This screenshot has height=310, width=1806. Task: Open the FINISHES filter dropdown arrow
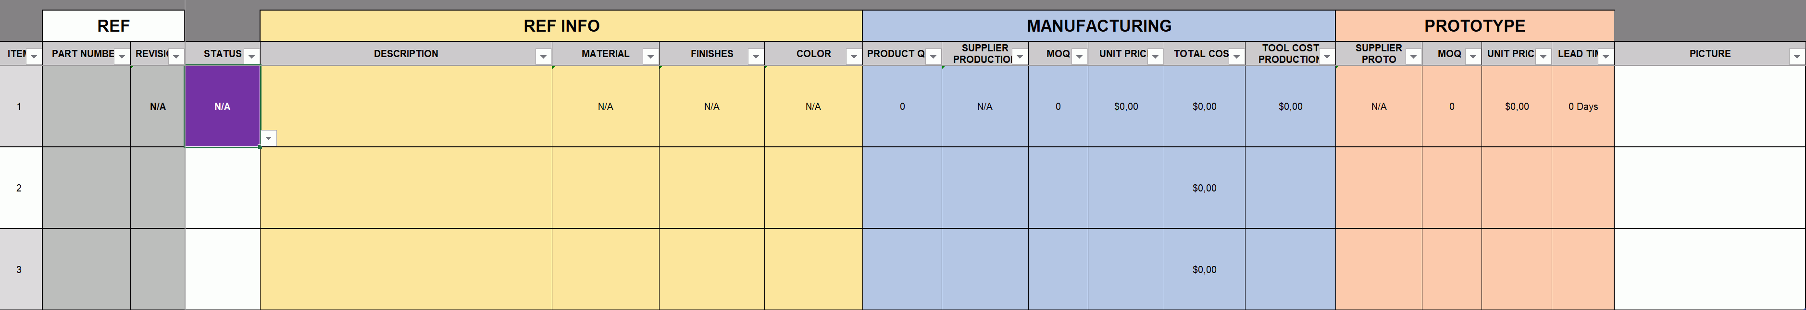[755, 56]
